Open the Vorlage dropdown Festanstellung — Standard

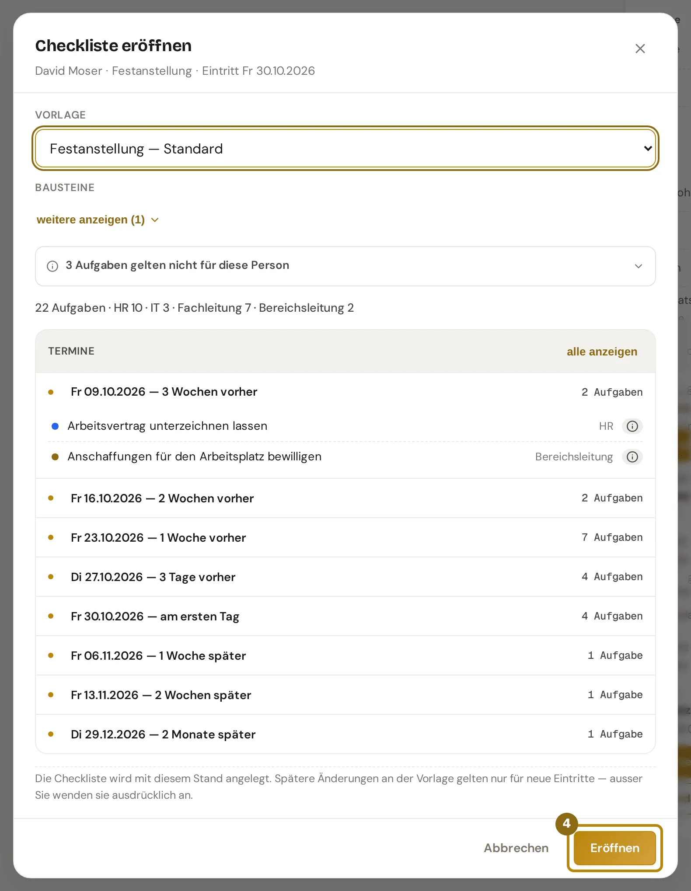click(x=345, y=149)
